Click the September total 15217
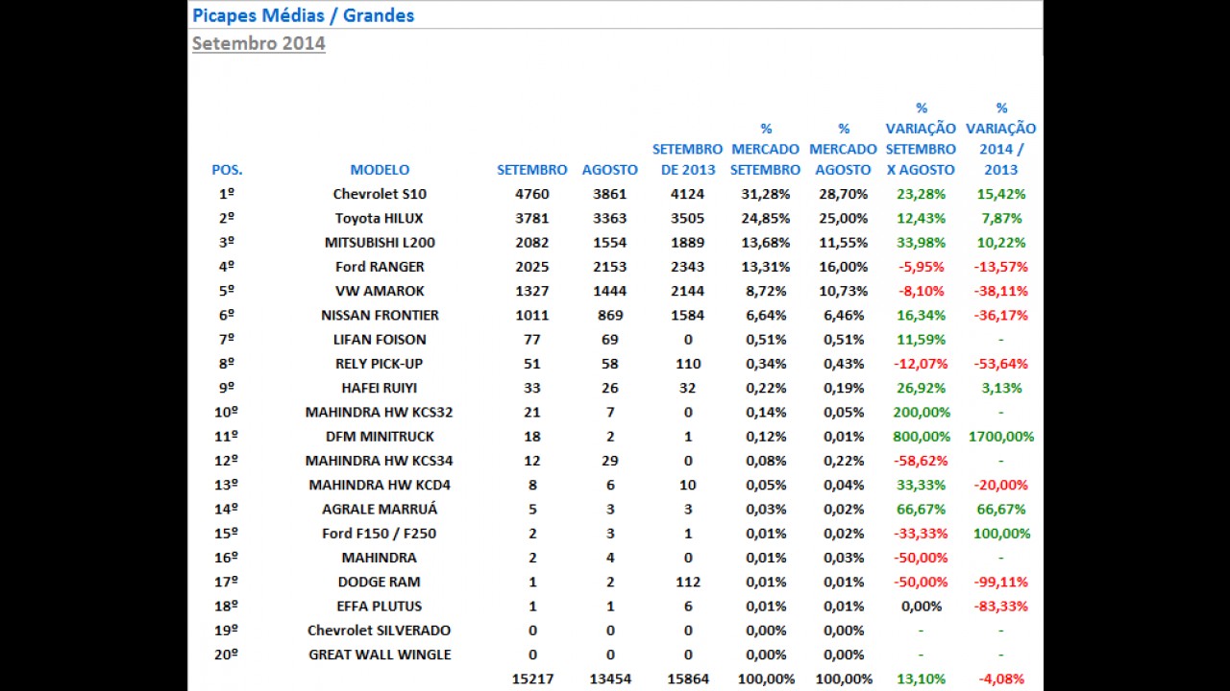This screenshot has height=691, width=1230. tap(532, 679)
